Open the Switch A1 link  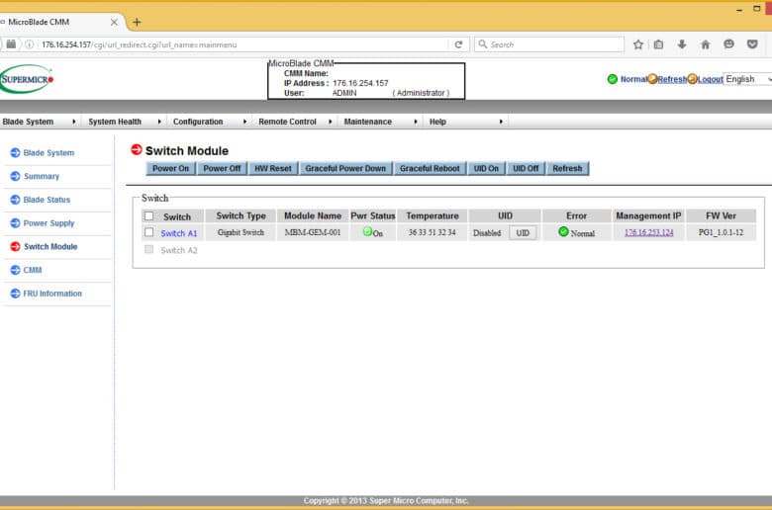pyautogui.click(x=179, y=233)
